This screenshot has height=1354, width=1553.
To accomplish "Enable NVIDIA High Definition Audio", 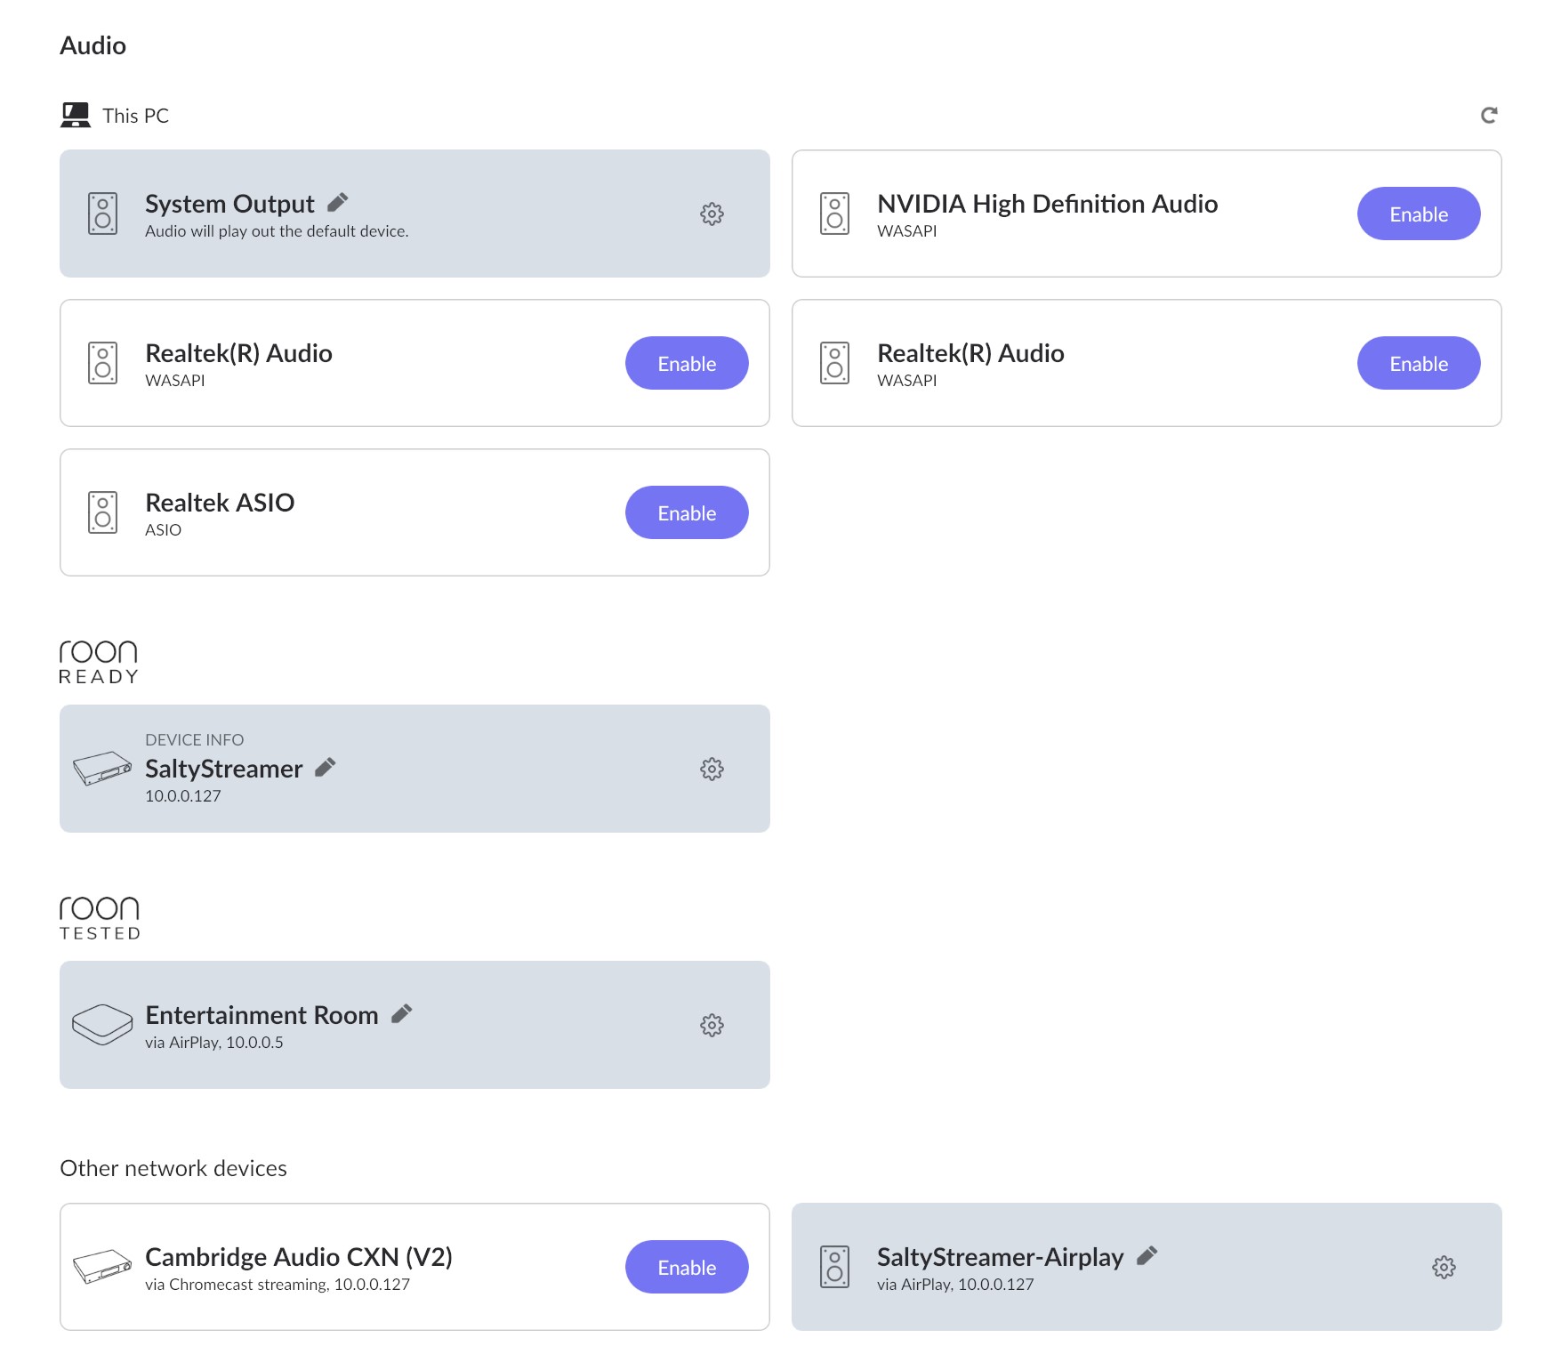I will 1418,214.
